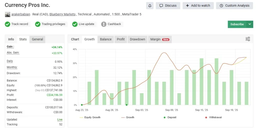This screenshot has width=256, height=129.
Task: Click the Live update checkmark icon
Action: point(75,24)
